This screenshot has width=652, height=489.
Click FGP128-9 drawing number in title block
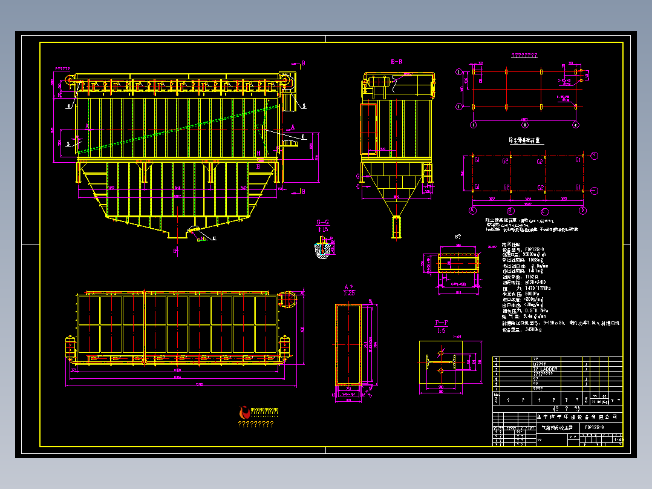[x=595, y=427]
